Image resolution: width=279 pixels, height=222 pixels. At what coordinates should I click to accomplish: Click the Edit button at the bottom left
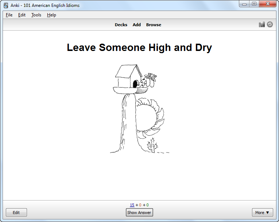pyautogui.click(x=16, y=213)
